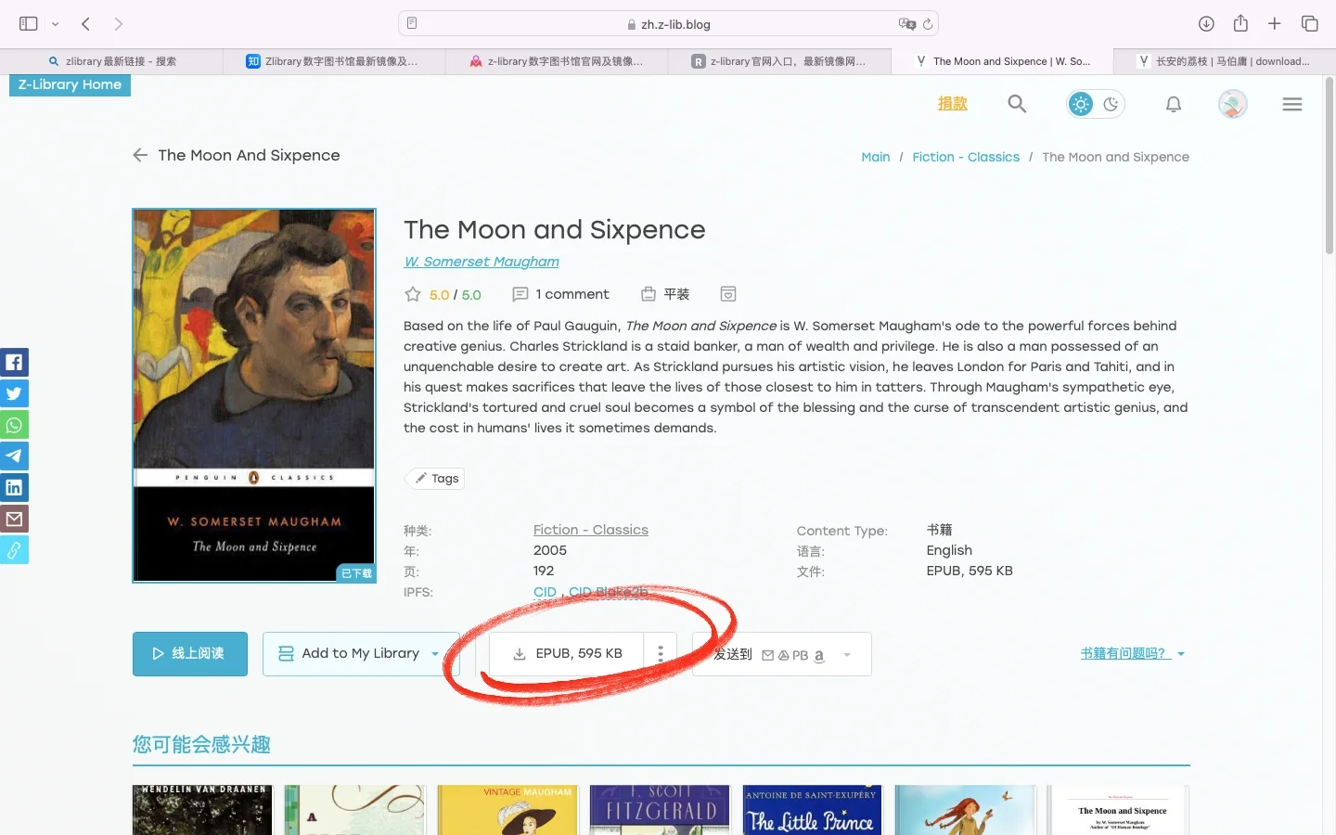Open more download formats three-dot menu
1336x835 pixels.
click(x=661, y=654)
